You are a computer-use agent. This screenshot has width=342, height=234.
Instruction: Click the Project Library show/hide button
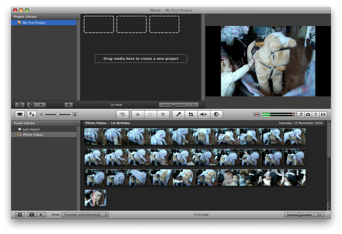coord(20,105)
